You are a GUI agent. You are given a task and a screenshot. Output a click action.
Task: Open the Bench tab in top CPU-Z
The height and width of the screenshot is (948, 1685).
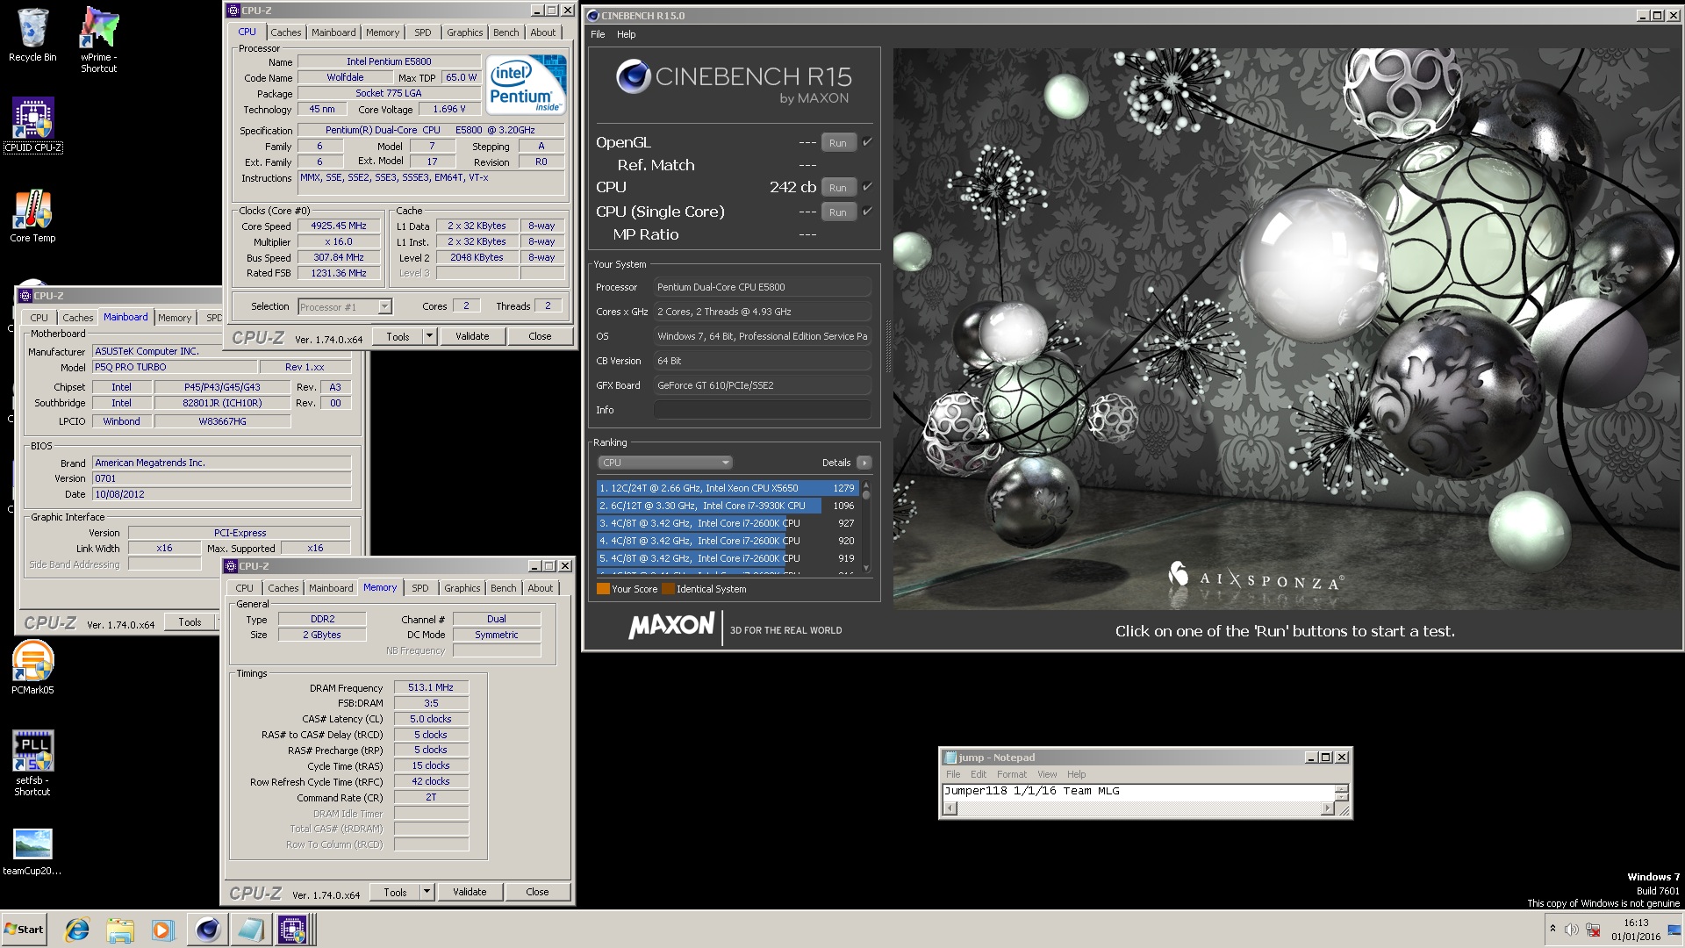click(505, 32)
